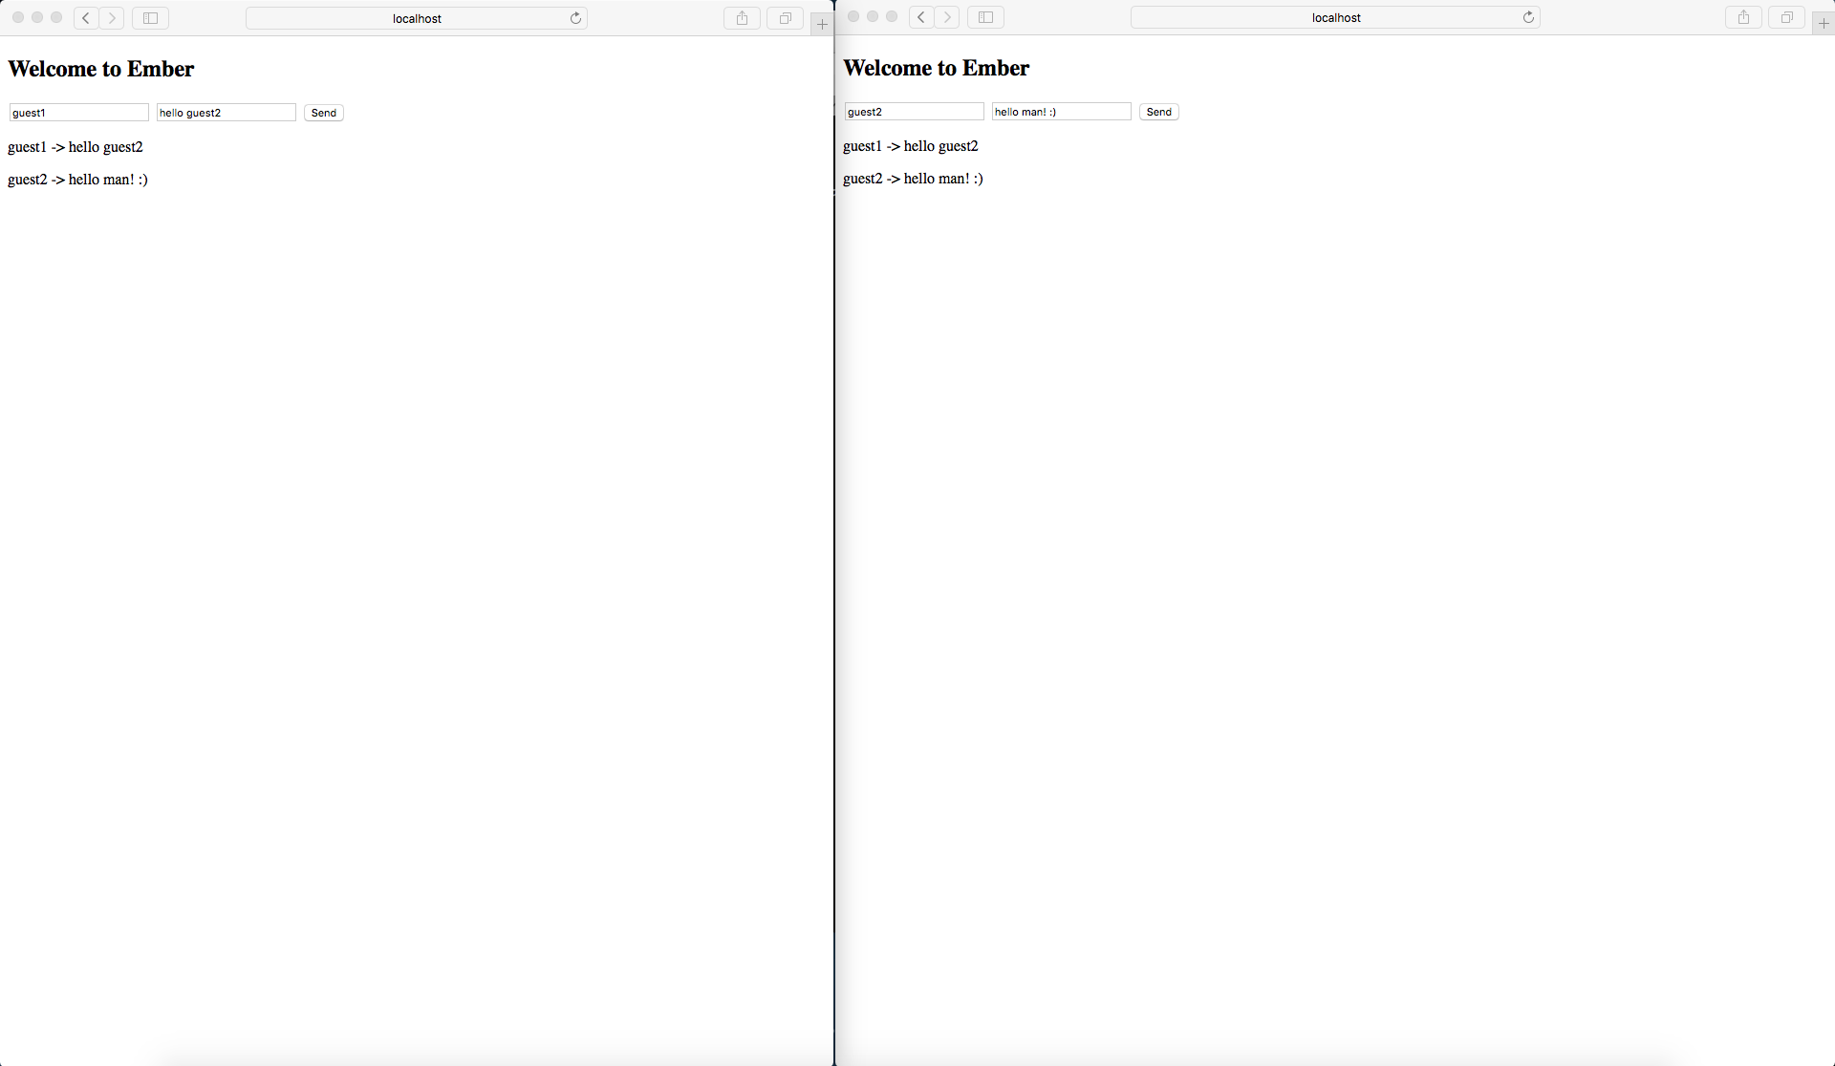
Task: Click Send button in left window
Action: pyautogui.click(x=324, y=113)
